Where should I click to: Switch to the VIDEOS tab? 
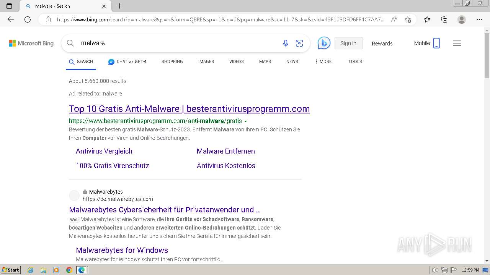click(237, 61)
